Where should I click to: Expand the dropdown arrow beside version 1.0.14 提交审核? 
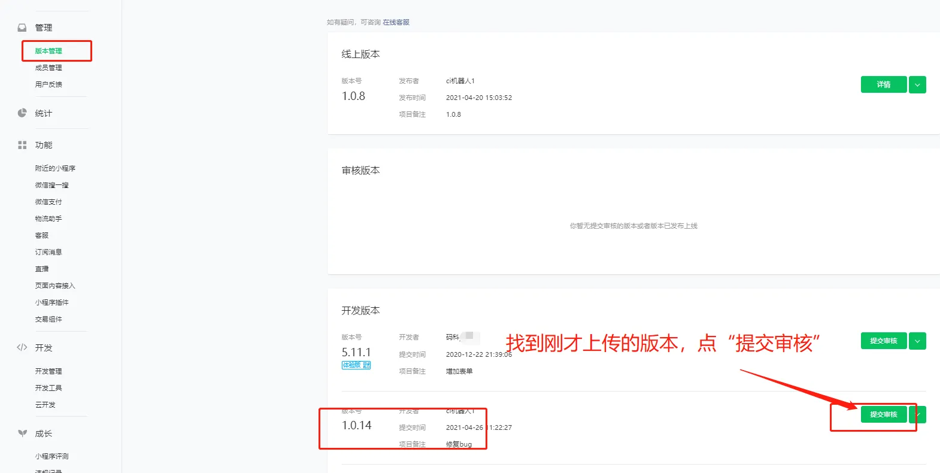(917, 414)
